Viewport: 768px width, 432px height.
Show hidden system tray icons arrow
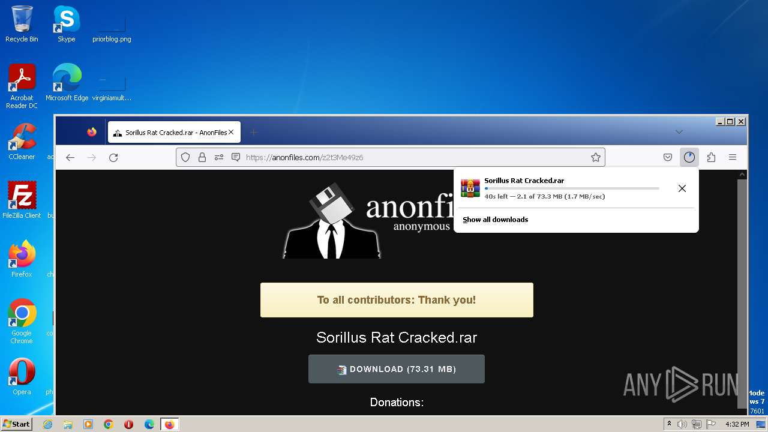[x=670, y=424]
